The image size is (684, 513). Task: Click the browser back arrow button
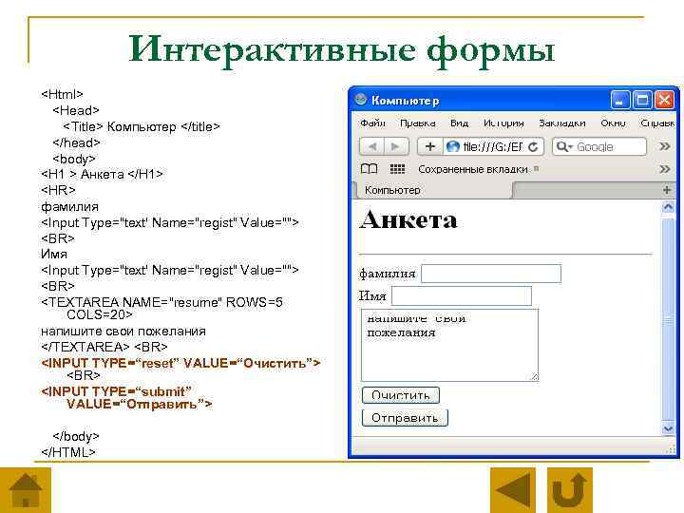point(371,146)
